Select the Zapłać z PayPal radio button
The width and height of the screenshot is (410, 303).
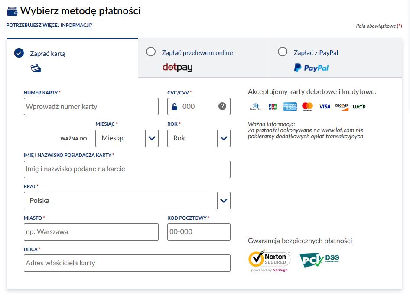click(x=283, y=52)
